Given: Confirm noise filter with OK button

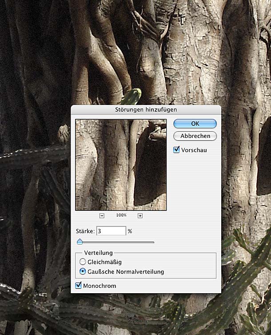Looking at the screenshot, I should 195,124.
